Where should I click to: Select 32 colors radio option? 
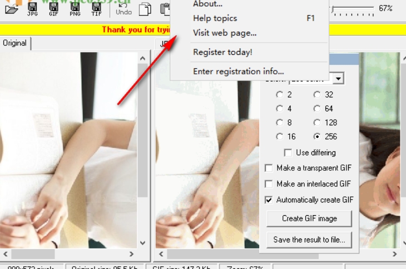coord(323,95)
